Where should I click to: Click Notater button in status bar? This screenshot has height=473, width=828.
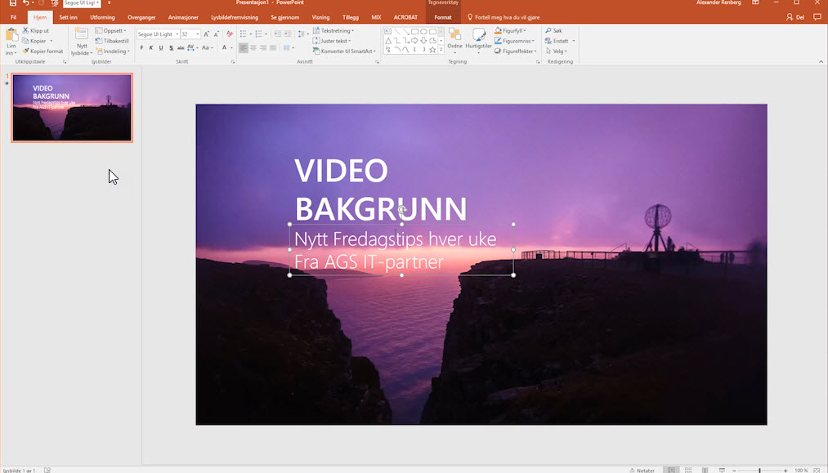tap(642, 470)
